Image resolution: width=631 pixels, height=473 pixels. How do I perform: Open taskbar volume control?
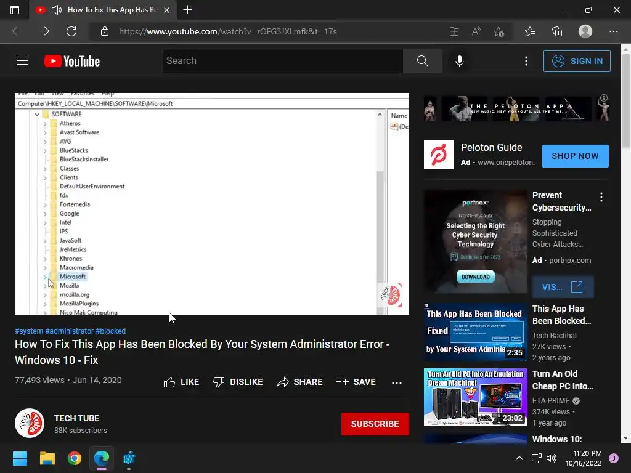pos(552,458)
